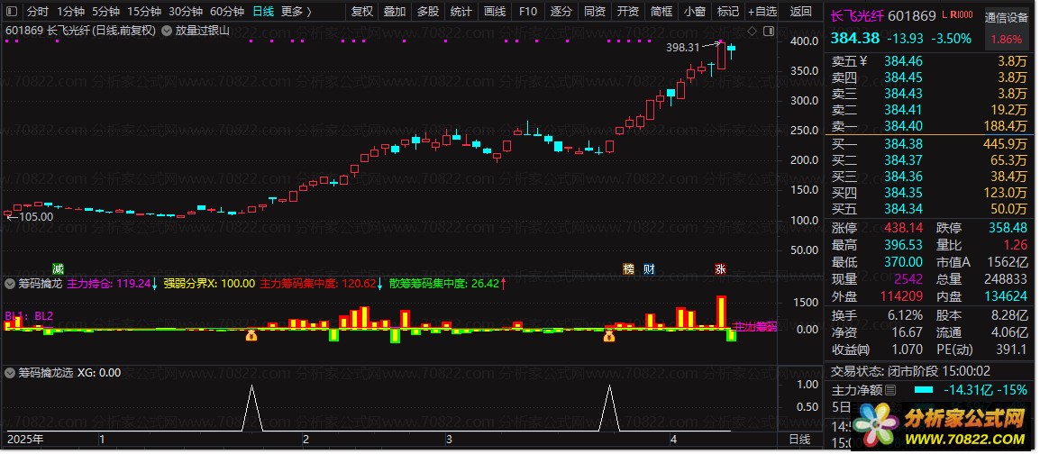This screenshot has width=1040, height=454.
Task: Switch to the 15分钟 period tab
Action: pyautogui.click(x=144, y=12)
